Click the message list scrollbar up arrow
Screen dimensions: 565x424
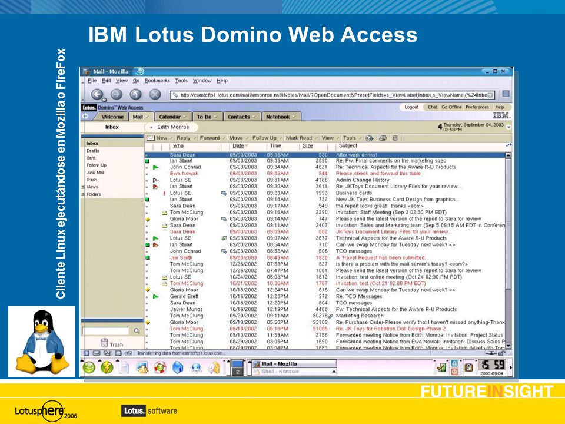coord(508,155)
